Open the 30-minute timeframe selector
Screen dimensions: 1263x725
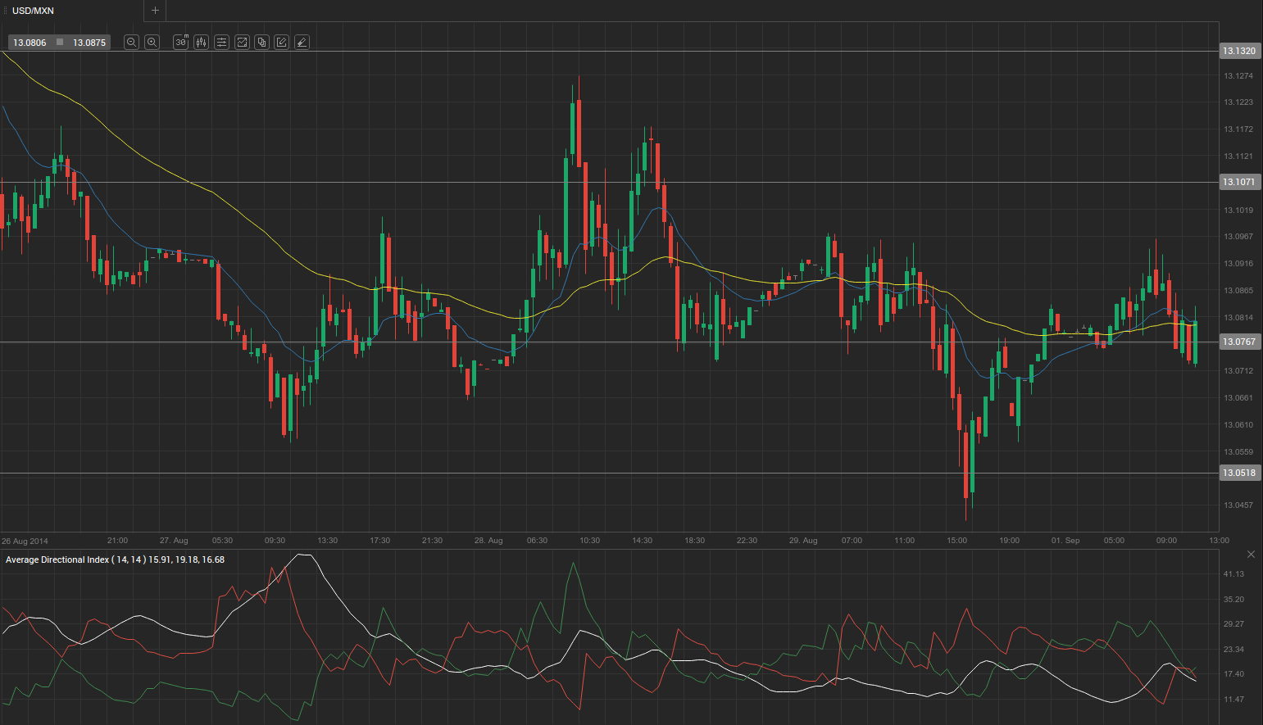181,43
